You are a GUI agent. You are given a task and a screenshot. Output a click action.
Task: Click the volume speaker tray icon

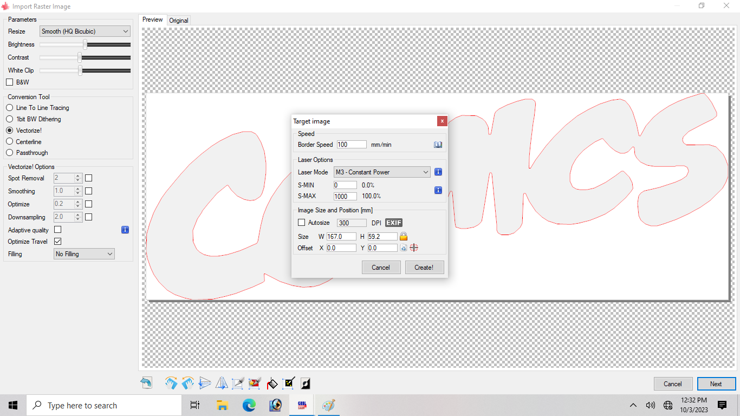(x=651, y=405)
